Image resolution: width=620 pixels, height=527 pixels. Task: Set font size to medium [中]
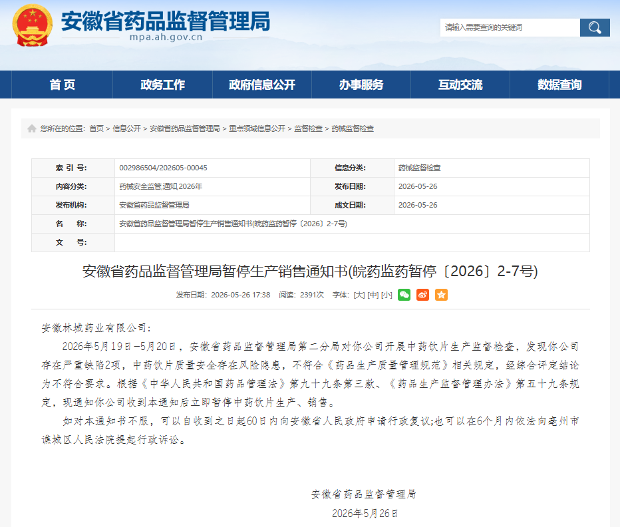click(373, 295)
